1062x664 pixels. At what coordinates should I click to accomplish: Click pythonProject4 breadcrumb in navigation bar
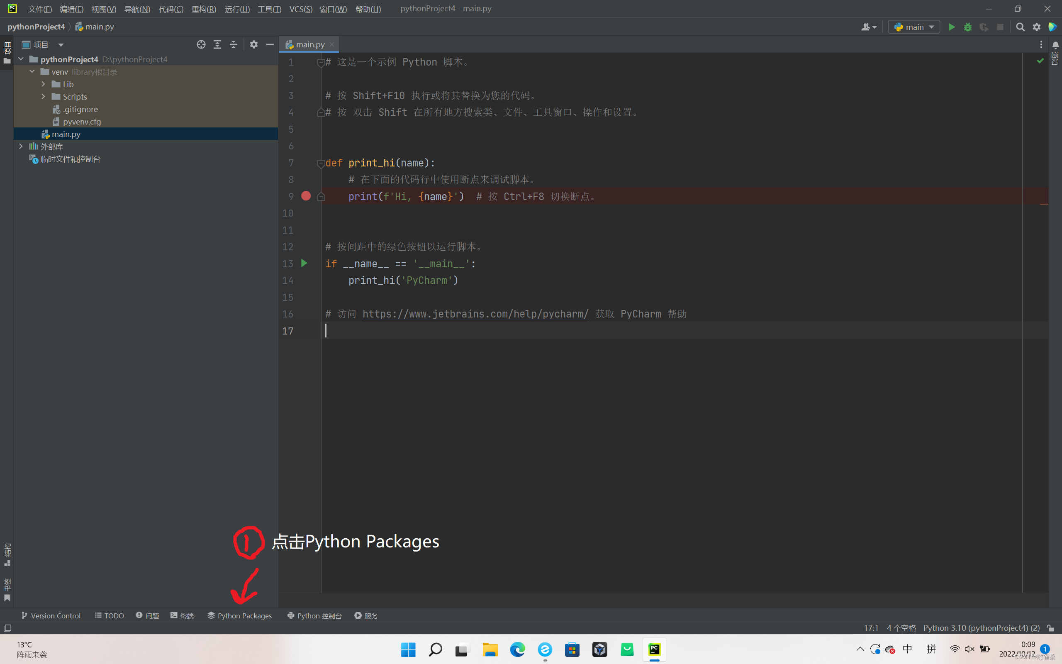[36, 27]
